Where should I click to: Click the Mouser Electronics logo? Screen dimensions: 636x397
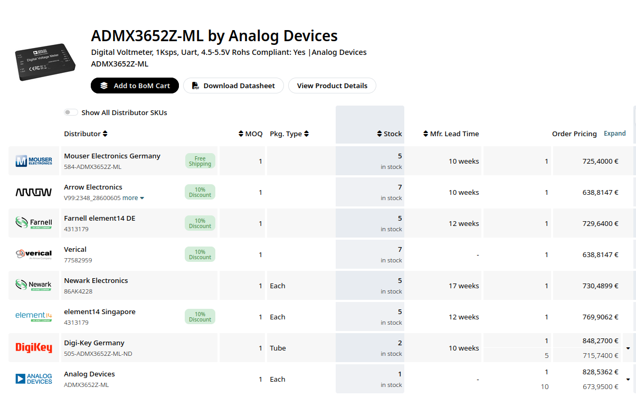coord(34,161)
